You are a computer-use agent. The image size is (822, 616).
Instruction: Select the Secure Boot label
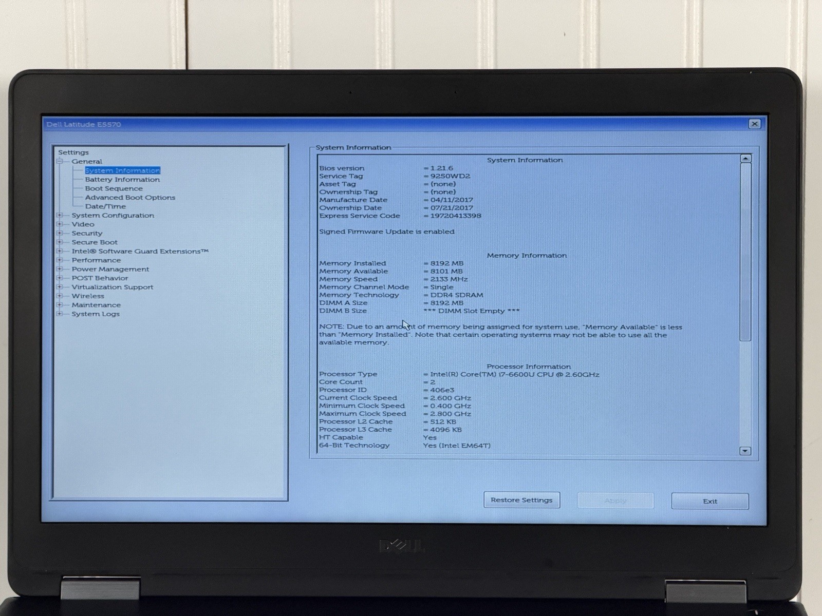(x=95, y=242)
